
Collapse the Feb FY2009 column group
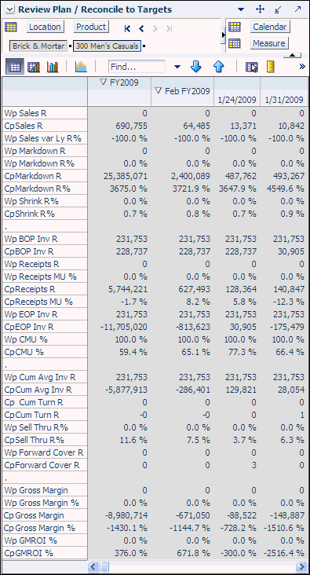(x=159, y=90)
